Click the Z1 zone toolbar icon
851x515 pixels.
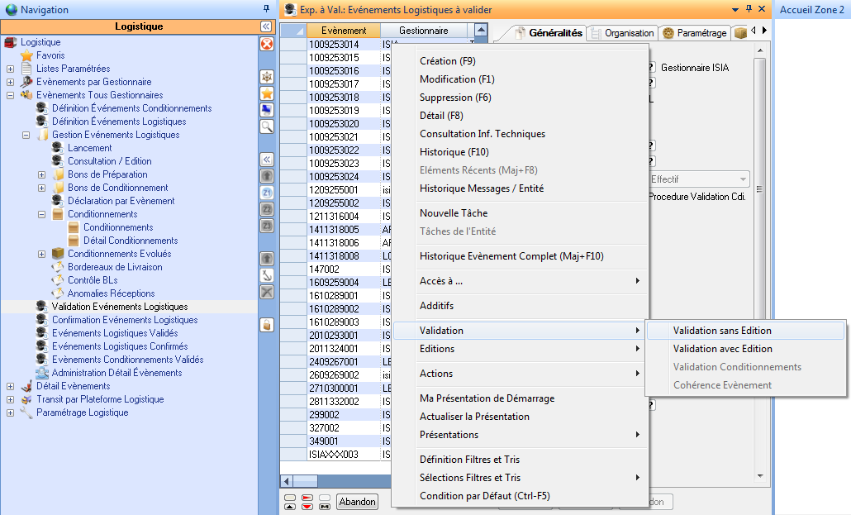[267, 193]
